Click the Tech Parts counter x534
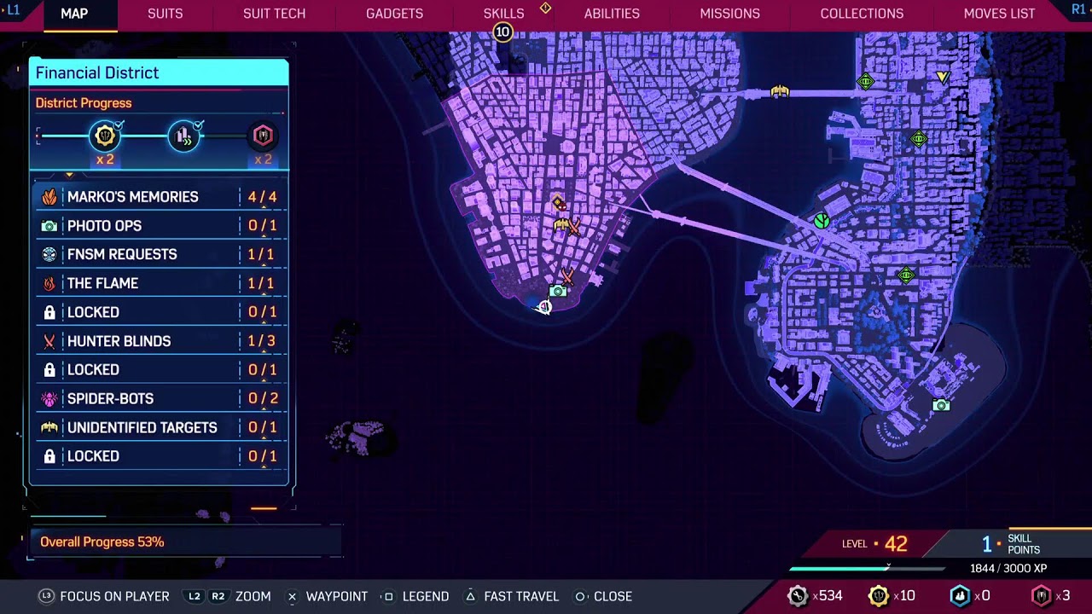 click(x=815, y=596)
